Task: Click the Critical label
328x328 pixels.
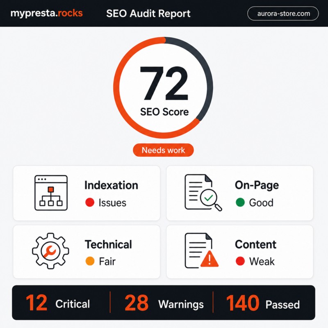Action: [x=73, y=304]
